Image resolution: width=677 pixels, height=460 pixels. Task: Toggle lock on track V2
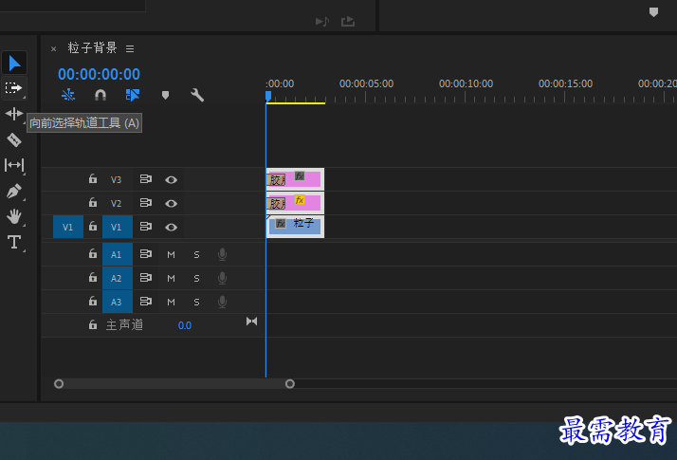tap(92, 203)
